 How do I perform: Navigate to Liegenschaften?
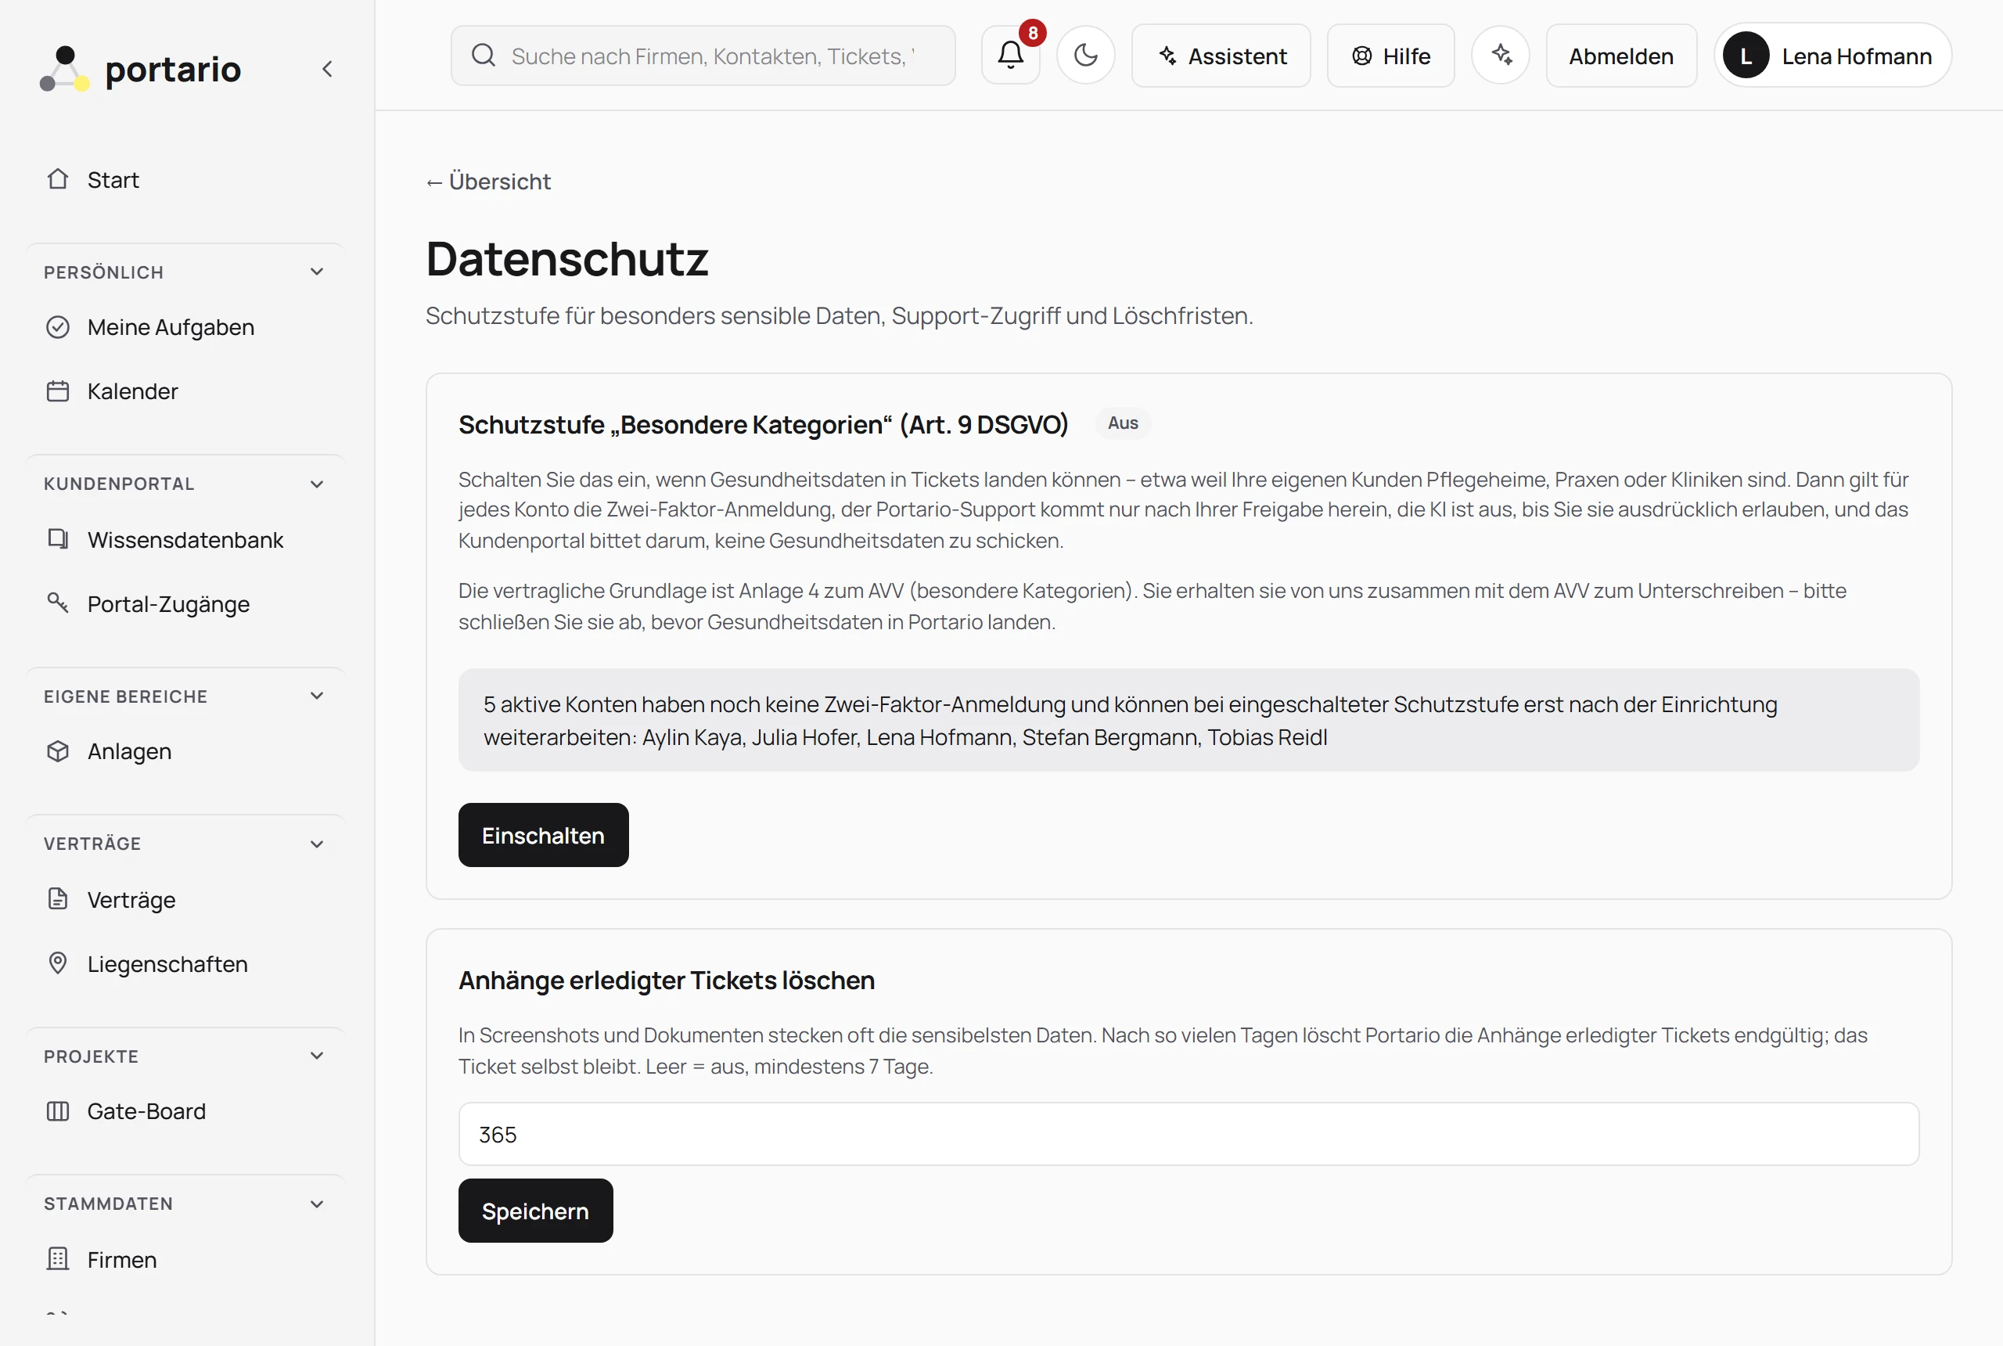(186, 963)
